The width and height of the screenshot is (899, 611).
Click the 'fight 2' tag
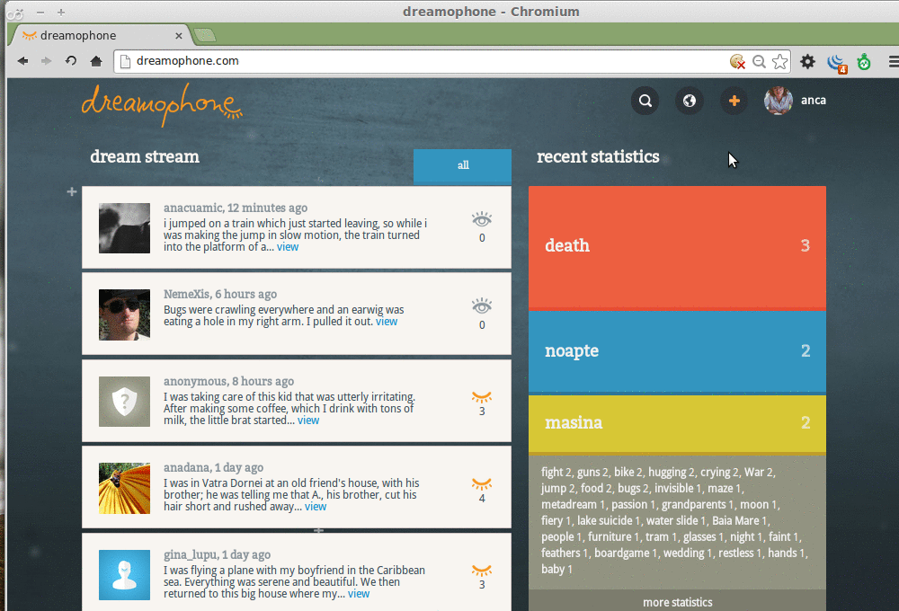pos(558,473)
